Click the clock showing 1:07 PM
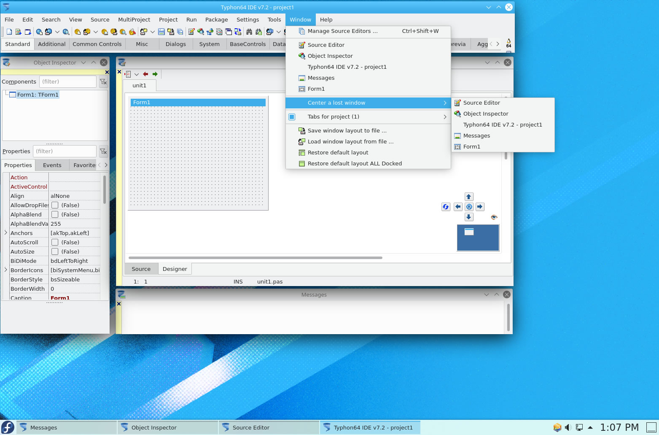This screenshot has height=435, width=659. [619, 427]
